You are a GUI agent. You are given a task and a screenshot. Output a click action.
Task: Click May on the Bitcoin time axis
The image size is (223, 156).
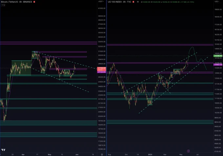50,155
